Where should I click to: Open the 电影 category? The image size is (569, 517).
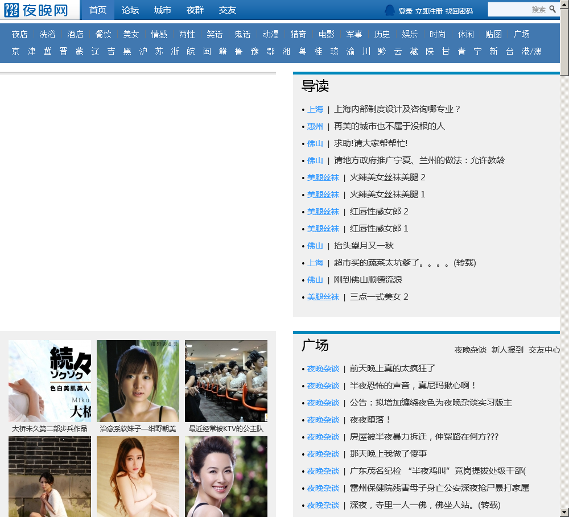(326, 35)
